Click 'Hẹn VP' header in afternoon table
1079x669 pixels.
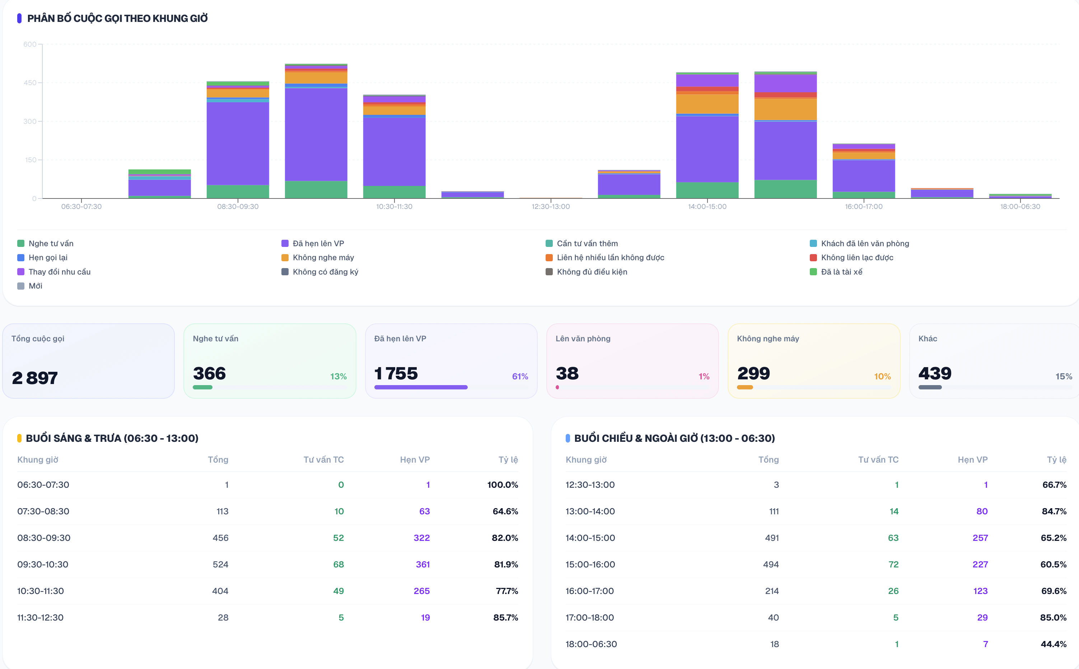coord(972,460)
